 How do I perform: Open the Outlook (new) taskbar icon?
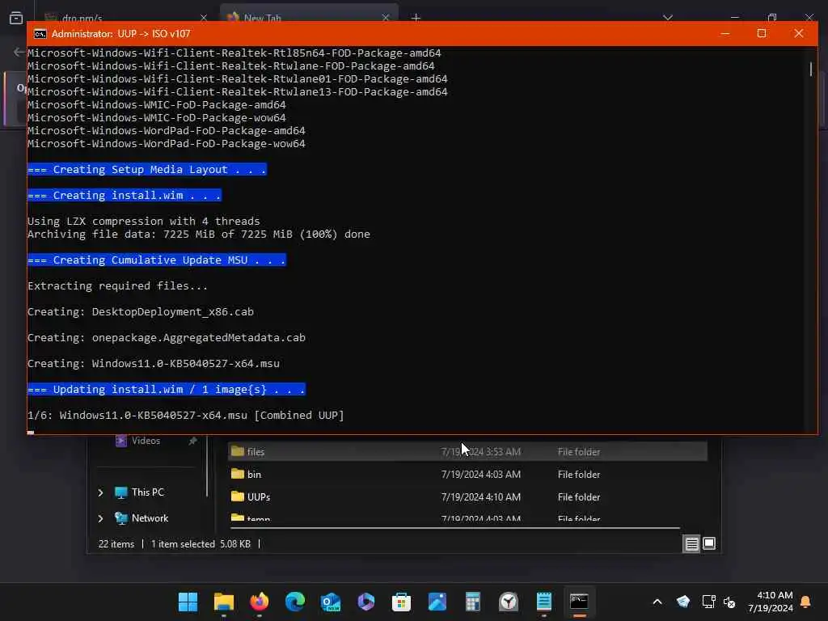click(331, 602)
